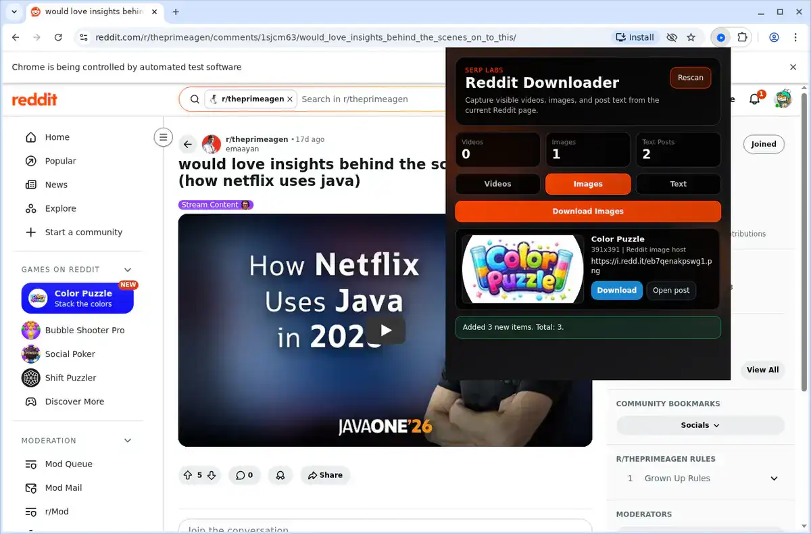The width and height of the screenshot is (811, 534).
Task: Switch to the Videos tab in the downloader
Action: [x=498, y=184]
